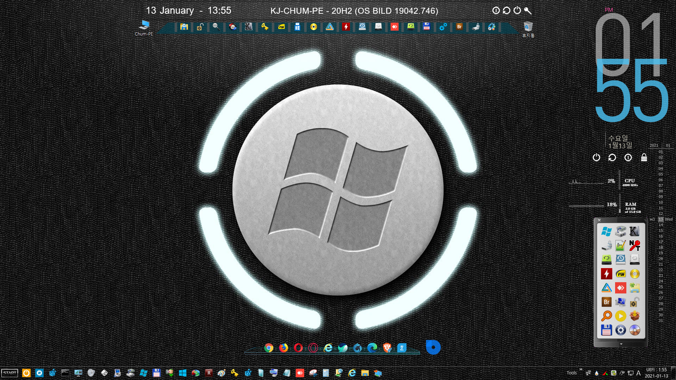Open clover folder icon in side panel
This screenshot has height=380, width=676.
coord(634,288)
